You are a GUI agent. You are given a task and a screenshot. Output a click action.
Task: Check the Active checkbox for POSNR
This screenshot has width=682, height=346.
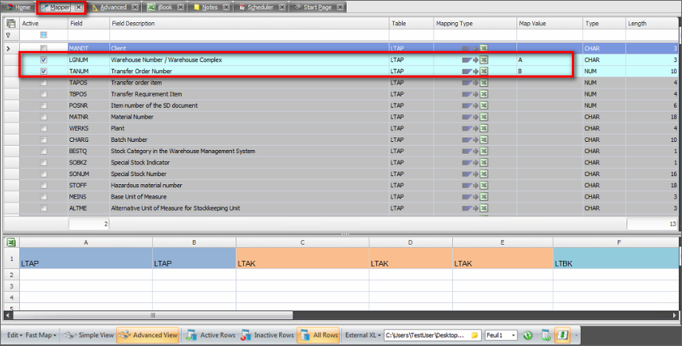pos(44,106)
